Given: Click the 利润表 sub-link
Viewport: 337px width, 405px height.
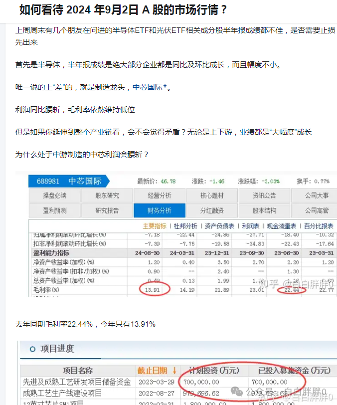Looking at the screenshot, I should click(250, 226).
